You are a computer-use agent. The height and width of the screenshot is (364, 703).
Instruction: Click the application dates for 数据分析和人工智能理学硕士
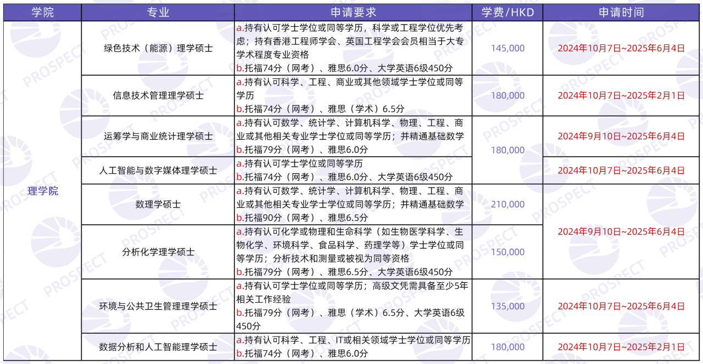(621, 347)
